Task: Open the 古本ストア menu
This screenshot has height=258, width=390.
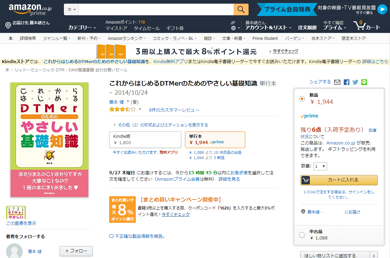Action: click(323, 39)
